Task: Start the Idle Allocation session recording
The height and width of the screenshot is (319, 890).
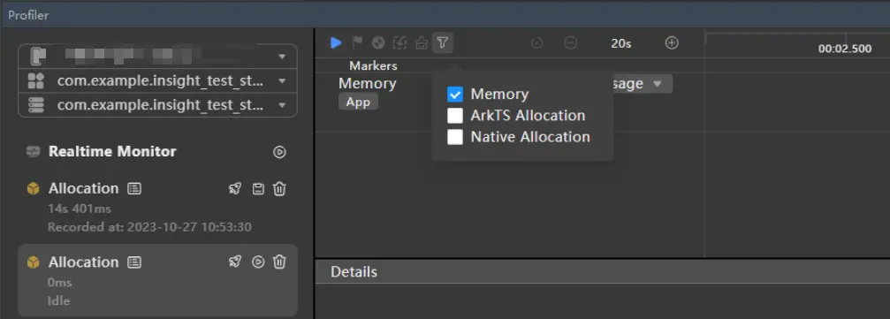Action: pos(258,262)
